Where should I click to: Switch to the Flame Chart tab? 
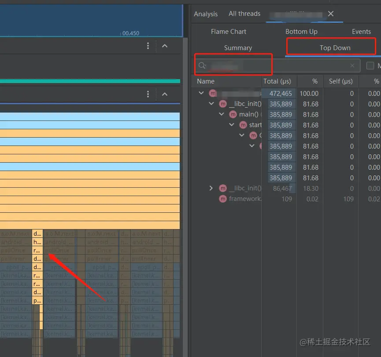click(x=229, y=32)
